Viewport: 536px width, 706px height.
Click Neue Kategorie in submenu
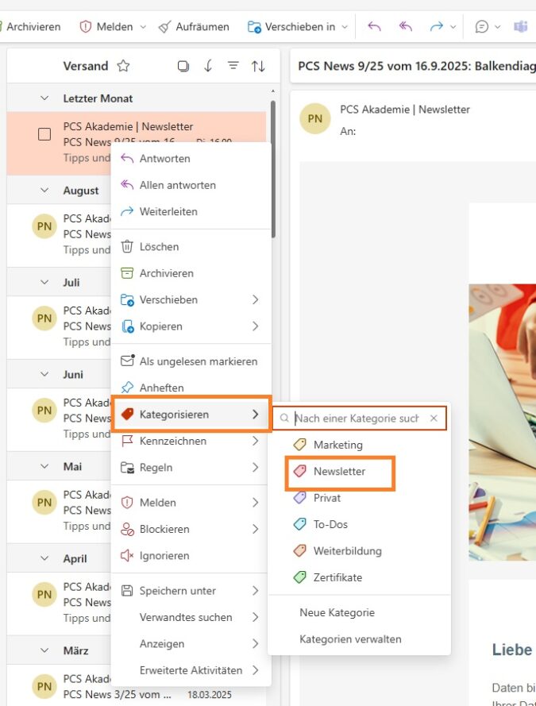[337, 612]
